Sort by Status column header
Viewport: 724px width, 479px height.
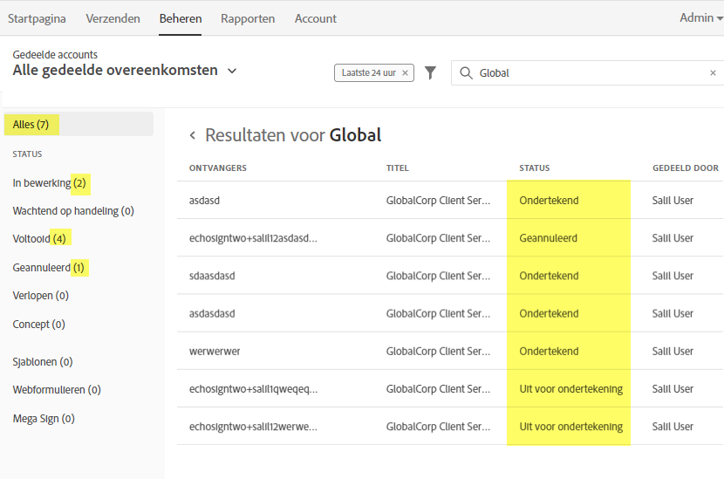(x=534, y=168)
